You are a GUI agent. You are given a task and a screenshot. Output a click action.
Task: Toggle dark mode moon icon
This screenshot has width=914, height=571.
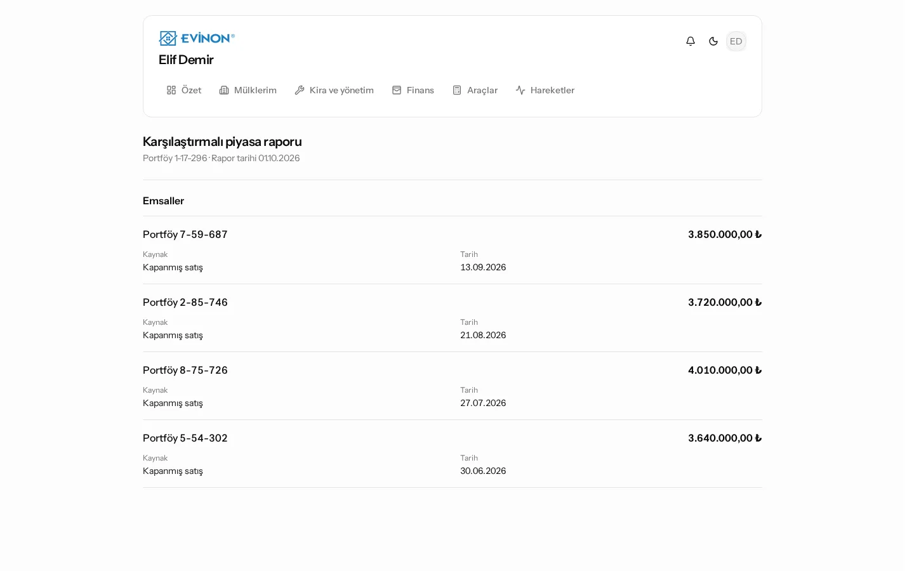[x=713, y=41]
